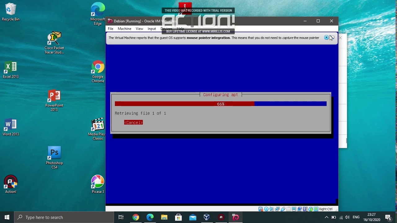Select the Excel 2013 desktop shortcut
Image resolution: width=397 pixels, height=223 pixels.
(x=11, y=70)
